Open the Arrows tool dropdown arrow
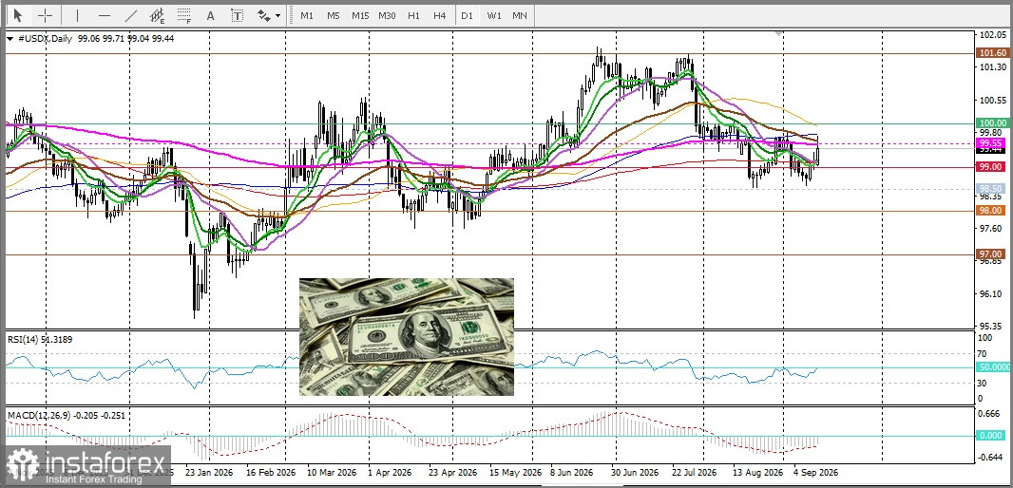This screenshot has height=488, width=1013. pos(277,15)
